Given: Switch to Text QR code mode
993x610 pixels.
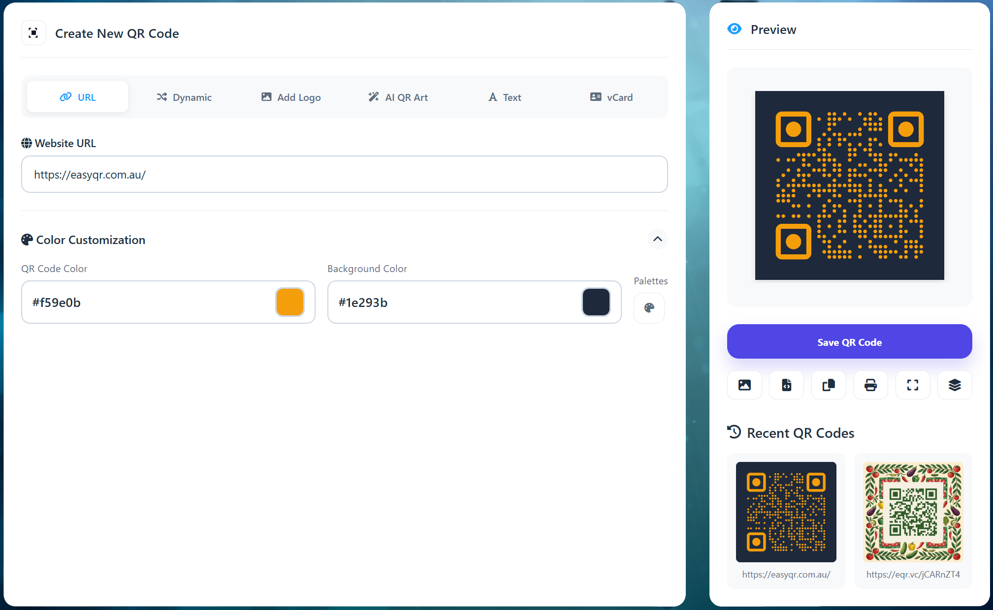Looking at the screenshot, I should click(x=504, y=97).
